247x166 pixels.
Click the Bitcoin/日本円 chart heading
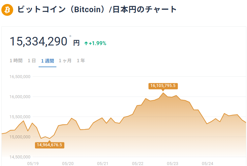coord(97,10)
